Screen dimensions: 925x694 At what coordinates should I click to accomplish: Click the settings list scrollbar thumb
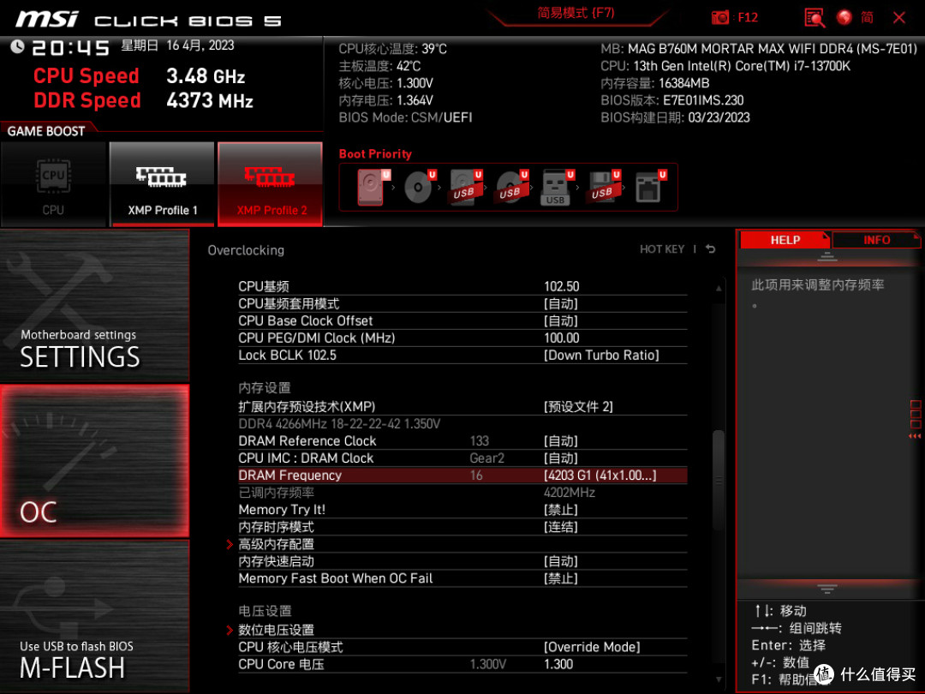tap(718, 479)
